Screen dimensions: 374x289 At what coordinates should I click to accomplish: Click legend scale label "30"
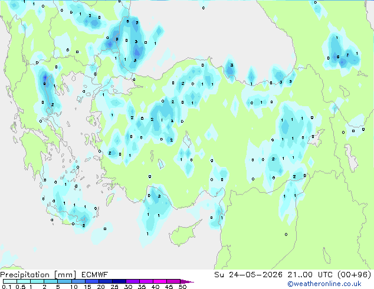[x=128, y=287]
